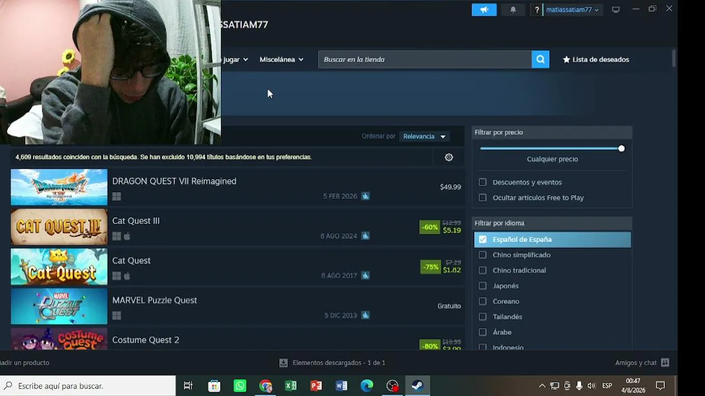This screenshot has width=705, height=396.
Task: Open the friends and chat icon
Action: pyautogui.click(x=665, y=363)
